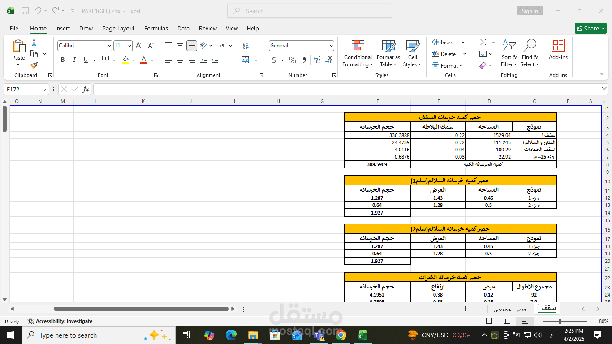Toggle Underline formatting
This screenshot has width=612, height=344.
(x=86, y=60)
